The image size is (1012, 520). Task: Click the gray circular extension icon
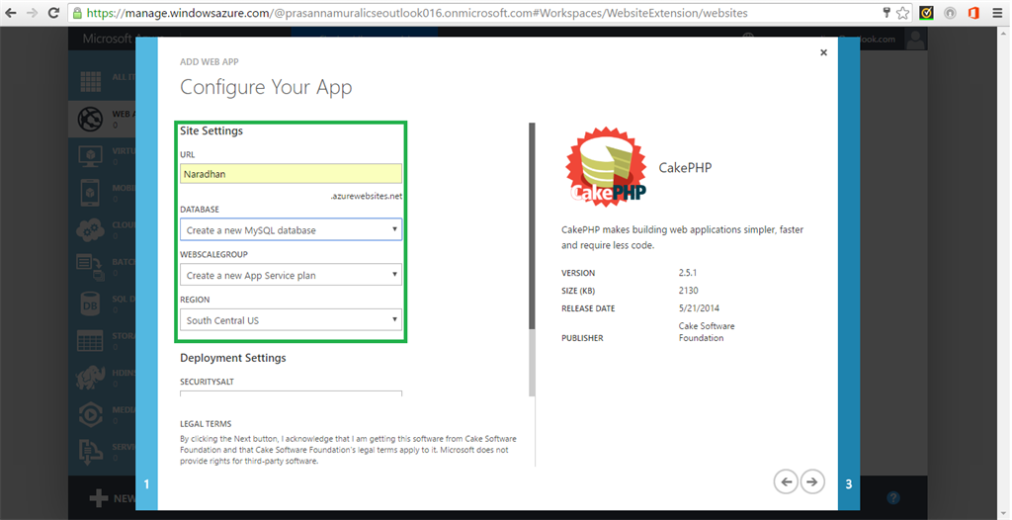coord(950,13)
